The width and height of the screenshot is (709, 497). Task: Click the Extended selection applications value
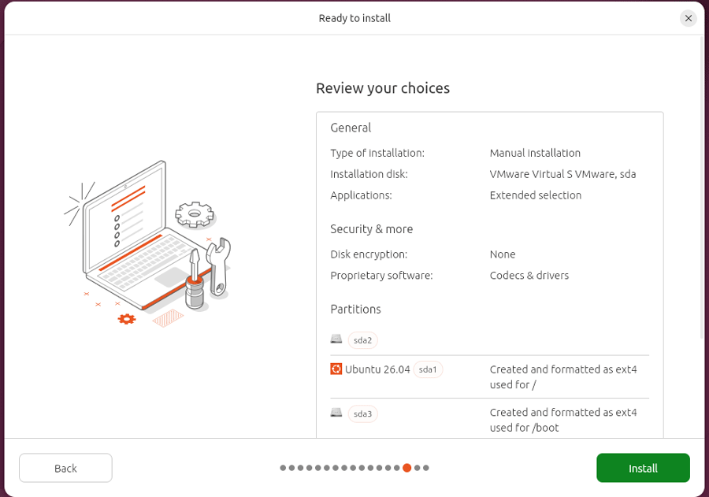pyautogui.click(x=536, y=195)
